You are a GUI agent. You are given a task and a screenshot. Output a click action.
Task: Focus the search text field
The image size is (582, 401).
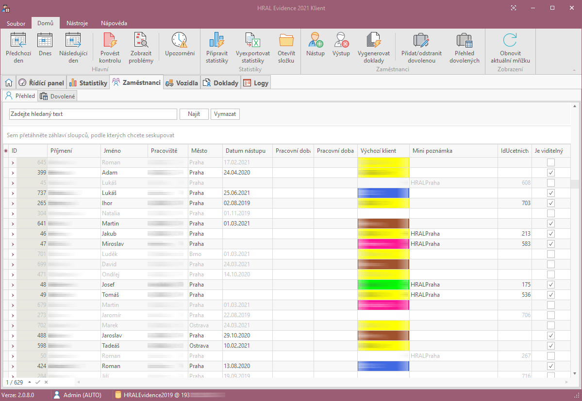[93, 114]
